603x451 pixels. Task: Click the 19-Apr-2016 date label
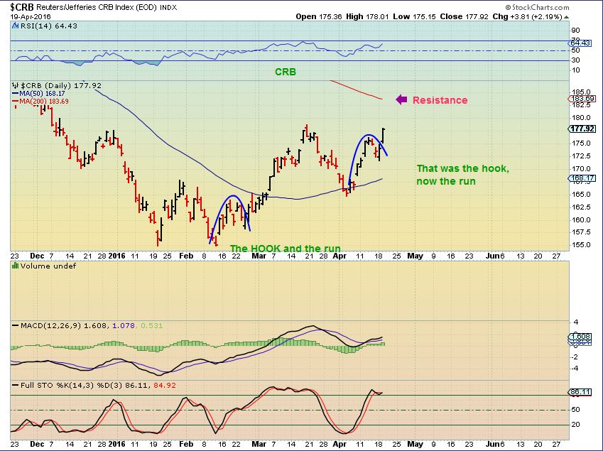click(31, 16)
